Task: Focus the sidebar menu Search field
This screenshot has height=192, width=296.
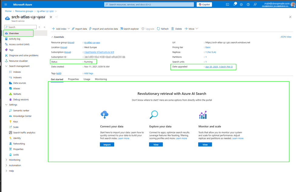Action: 20,27
